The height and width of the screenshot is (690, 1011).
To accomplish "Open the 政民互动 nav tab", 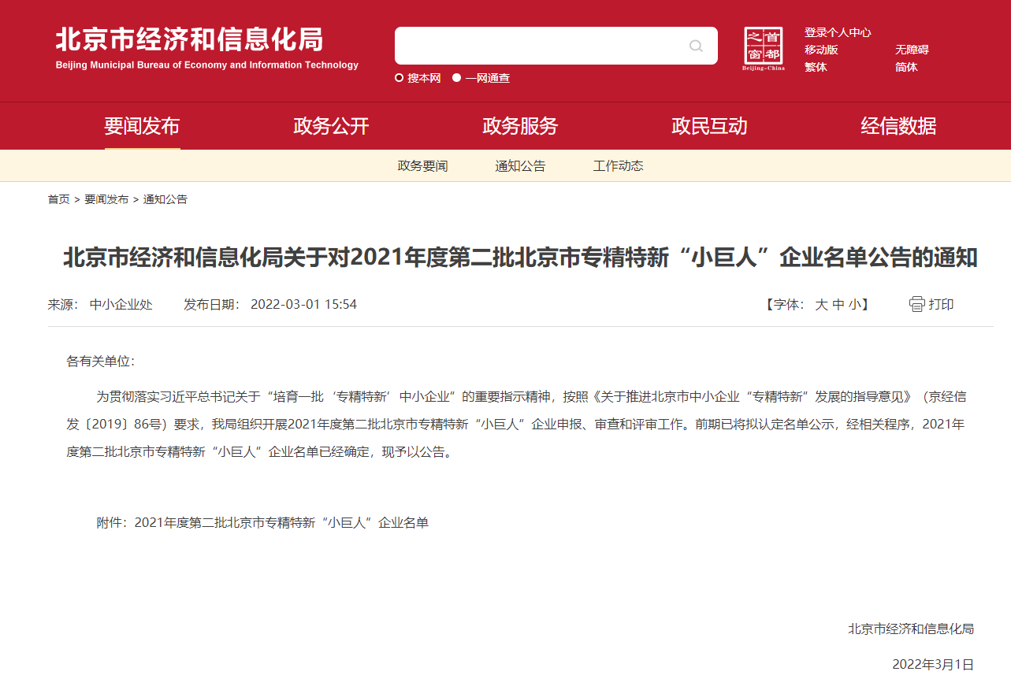I will coord(709,126).
